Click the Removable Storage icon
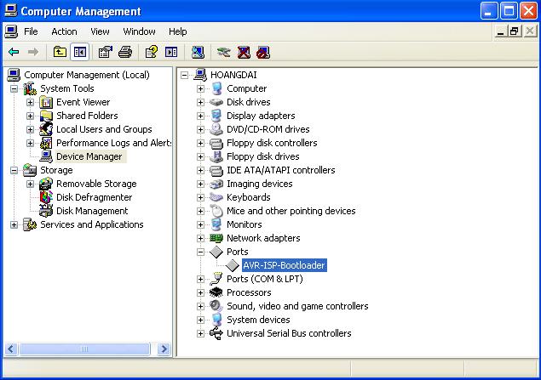This screenshot has width=541, height=380. point(46,184)
